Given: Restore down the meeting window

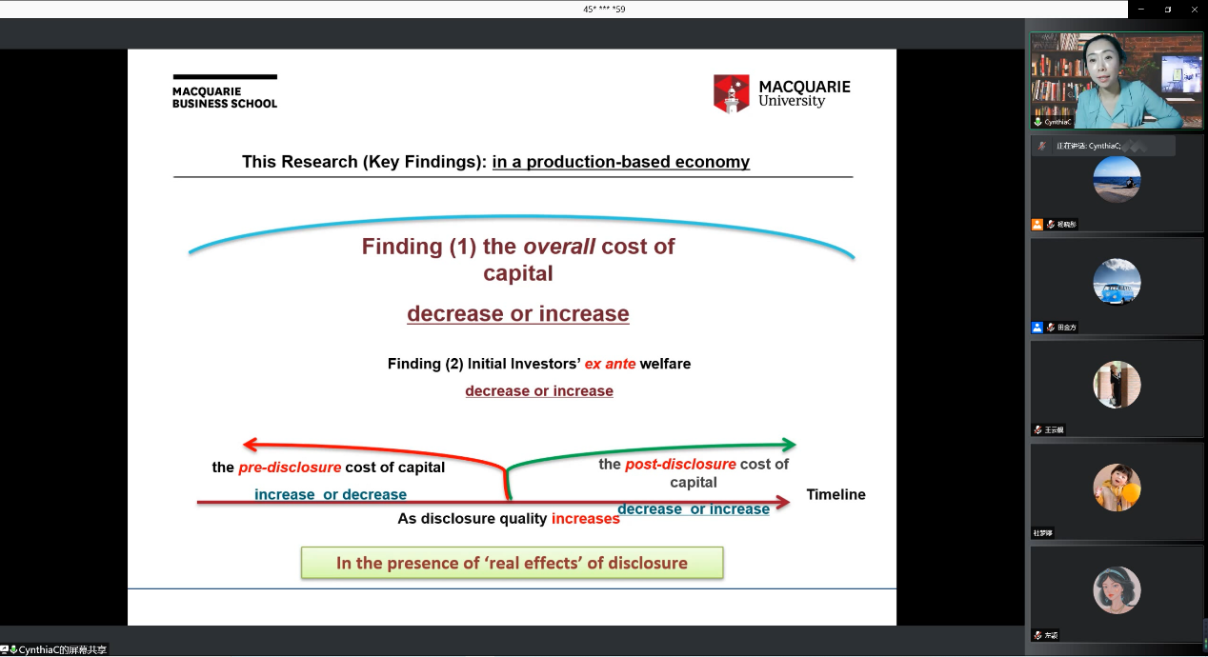Looking at the screenshot, I should click(1168, 10).
